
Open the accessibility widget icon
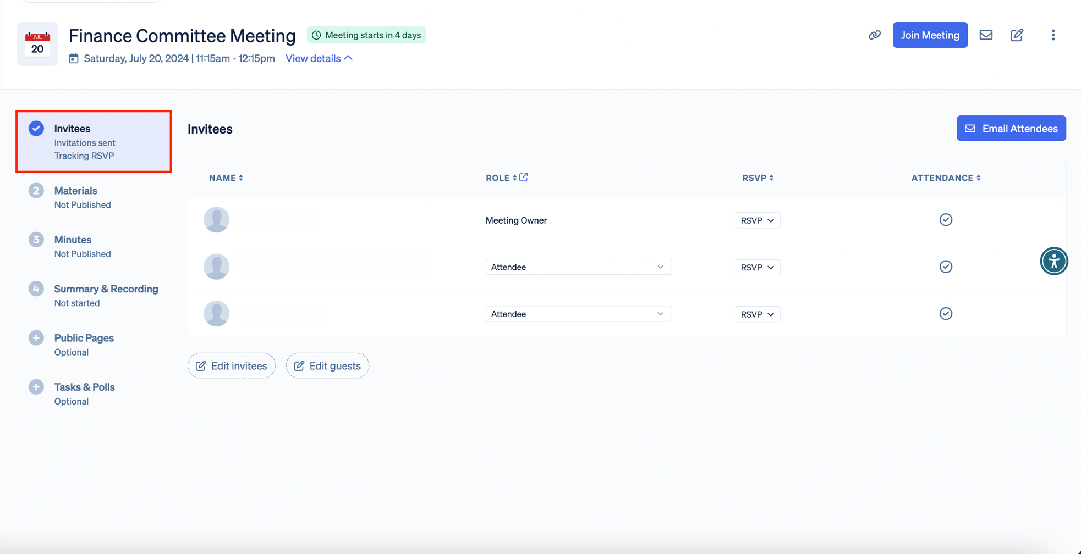[x=1053, y=261]
